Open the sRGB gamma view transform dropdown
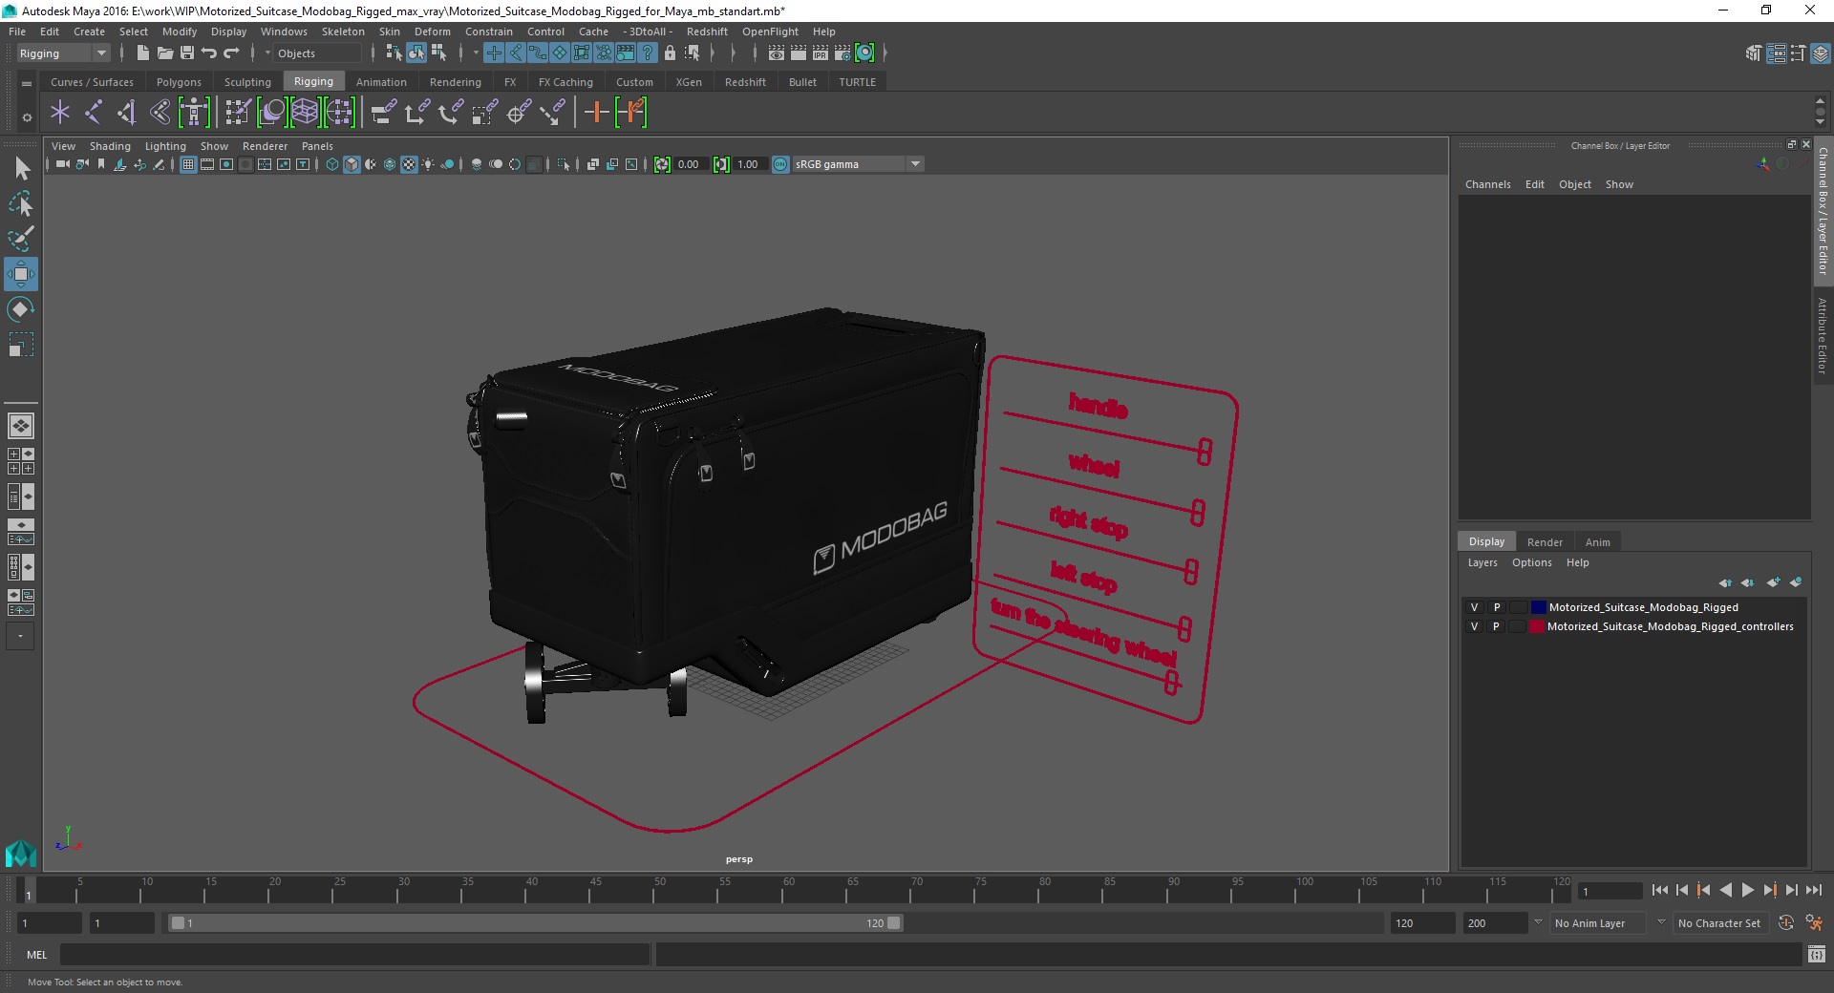 [915, 164]
